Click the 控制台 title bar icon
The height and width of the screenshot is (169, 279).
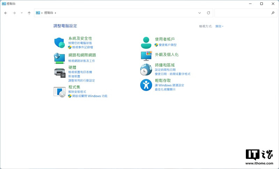4,3
